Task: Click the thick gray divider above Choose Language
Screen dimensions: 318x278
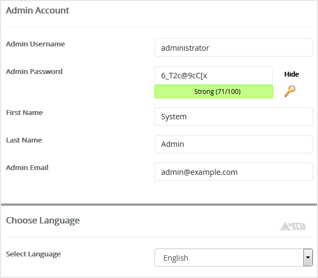Action: coord(159,205)
